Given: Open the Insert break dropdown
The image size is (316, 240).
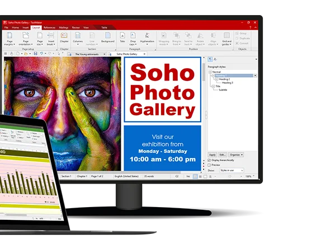Looking at the screenshot, I should [51, 39].
